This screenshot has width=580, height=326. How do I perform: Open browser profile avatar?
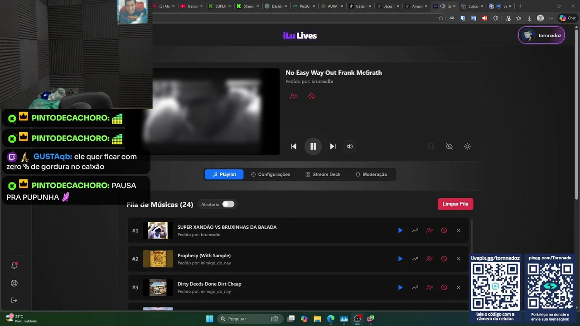pyautogui.click(x=540, y=18)
